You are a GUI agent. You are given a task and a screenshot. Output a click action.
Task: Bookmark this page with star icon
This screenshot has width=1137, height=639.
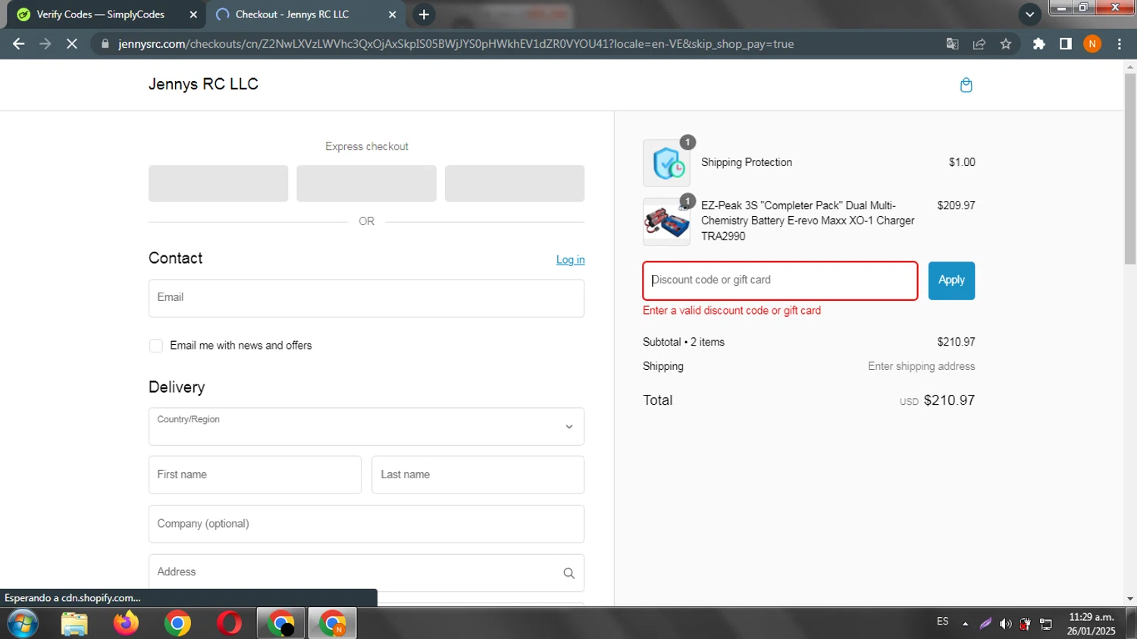[x=1006, y=44]
